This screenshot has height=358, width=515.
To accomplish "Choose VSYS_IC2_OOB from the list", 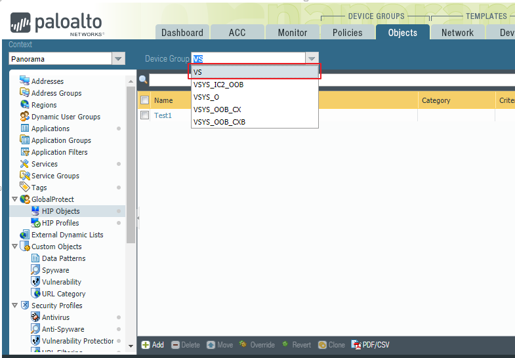I will tap(255, 85).
